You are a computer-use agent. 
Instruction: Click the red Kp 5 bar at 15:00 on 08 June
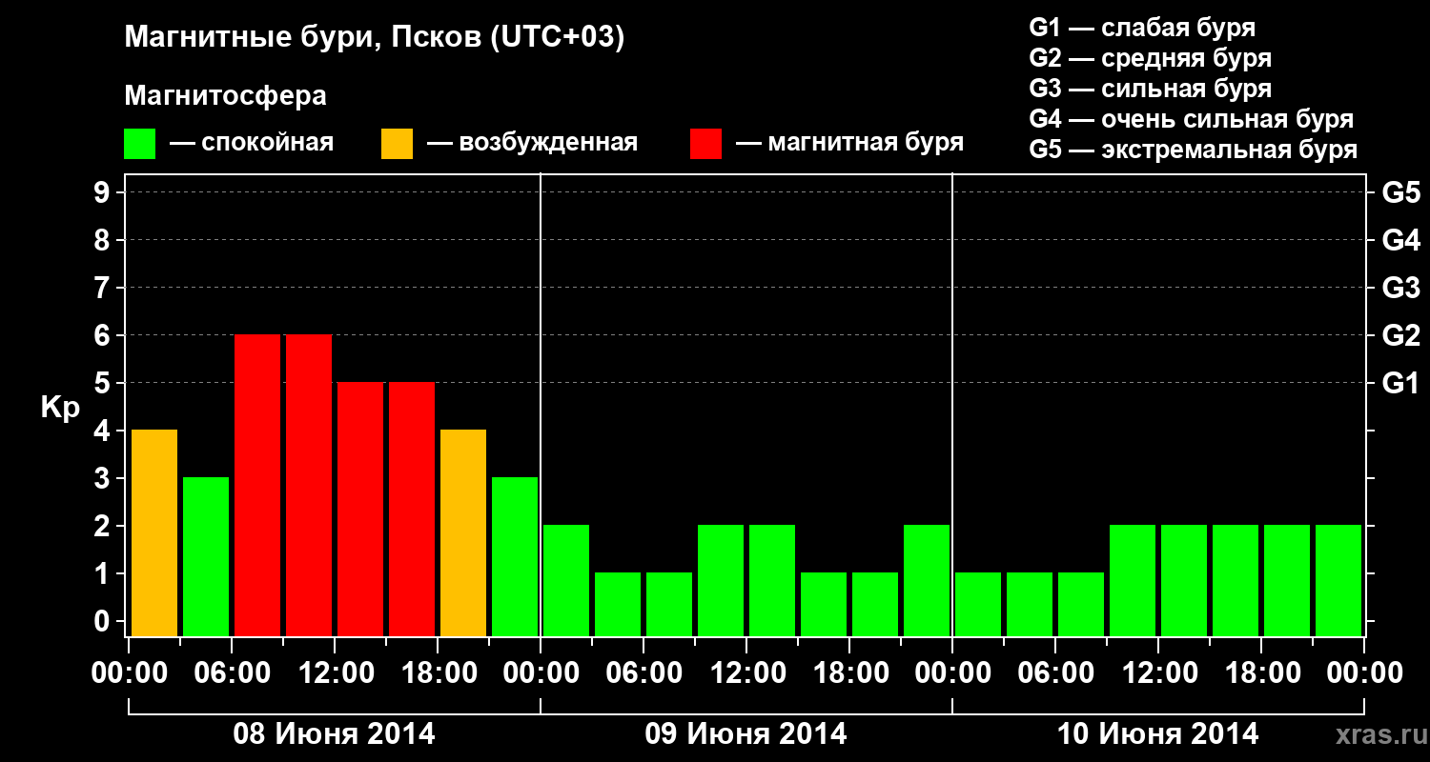(412, 509)
